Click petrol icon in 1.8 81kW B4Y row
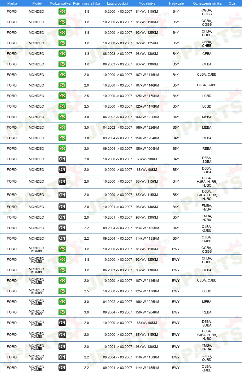 pos(62,12)
